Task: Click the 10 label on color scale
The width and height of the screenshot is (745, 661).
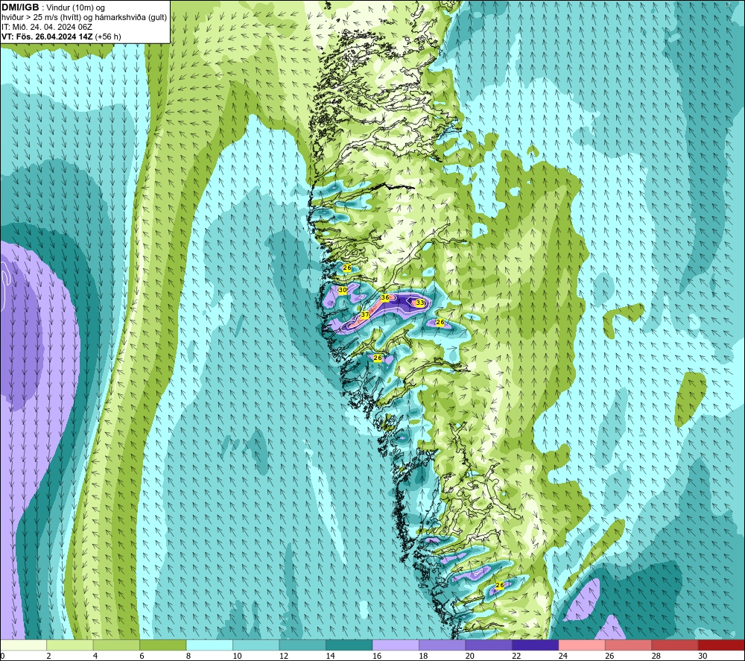Action: [237, 656]
